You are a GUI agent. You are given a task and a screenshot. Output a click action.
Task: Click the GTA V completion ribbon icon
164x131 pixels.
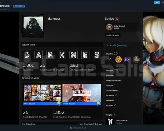59,103
